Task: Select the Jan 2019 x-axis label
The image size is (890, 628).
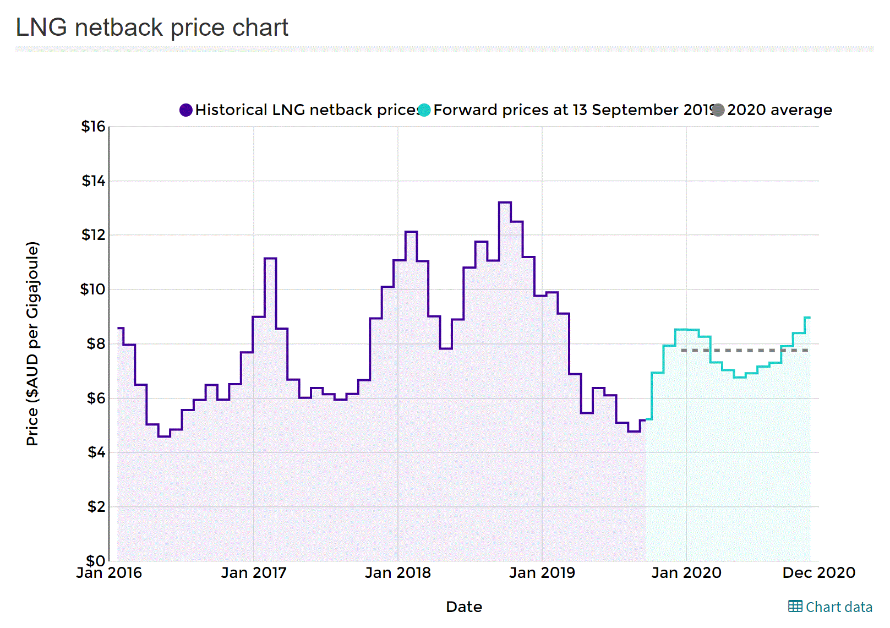Action: [x=542, y=573]
